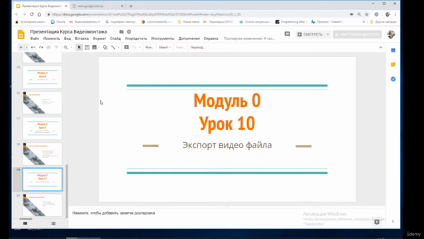Viewport: 424px width, 239px height.
Task: Click speaker notes field to add notes
Action: tap(227, 213)
